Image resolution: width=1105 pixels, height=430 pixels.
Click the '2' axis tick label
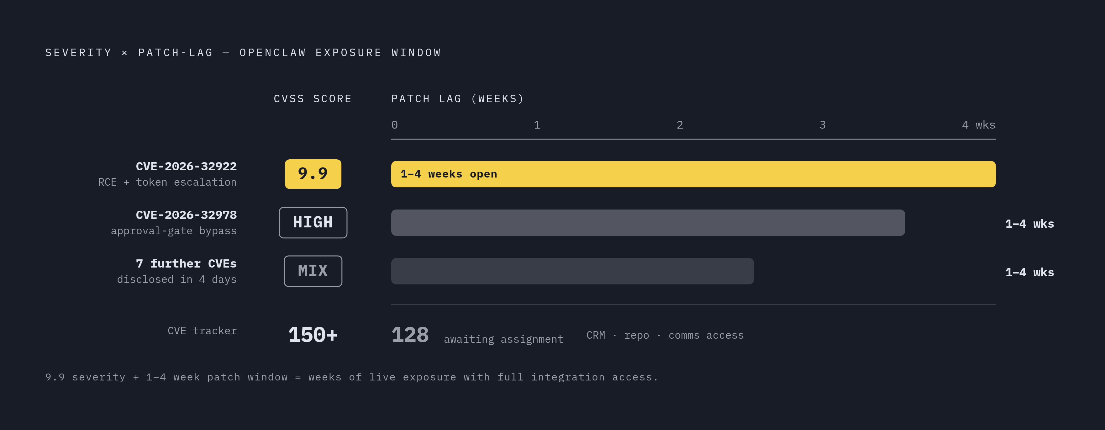tap(680, 125)
